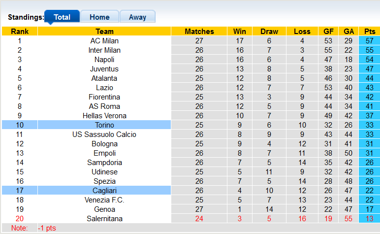Image resolution: width=380 pixels, height=234 pixels.
Task: Click the Pts column header
Action: point(370,32)
